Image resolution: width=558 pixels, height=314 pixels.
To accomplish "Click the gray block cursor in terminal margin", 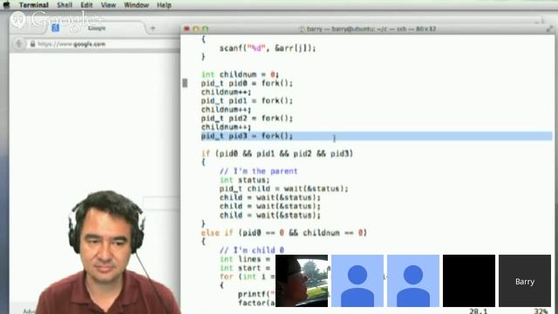I will [185, 84].
